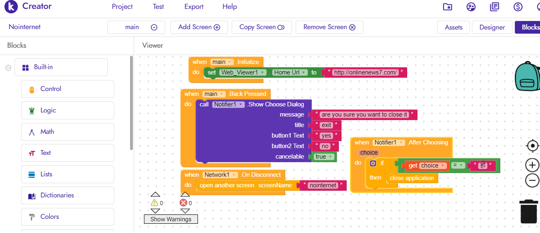Open the if block blue gear mutator
540x233 pixels.
[x=373, y=163]
